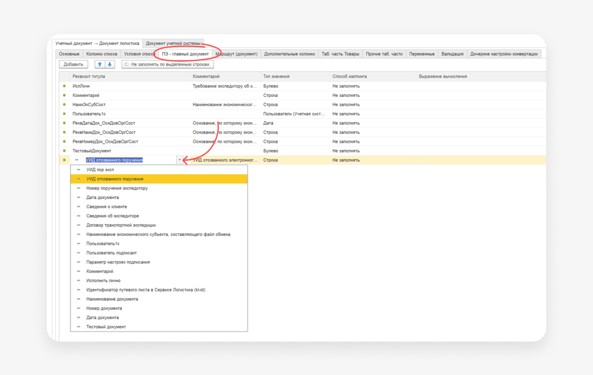The width and height of the screenshot is (593, 375).
Task: Pick Идентификатор путевого листа в Сервисе Логистика
Action: coord(159,290)
